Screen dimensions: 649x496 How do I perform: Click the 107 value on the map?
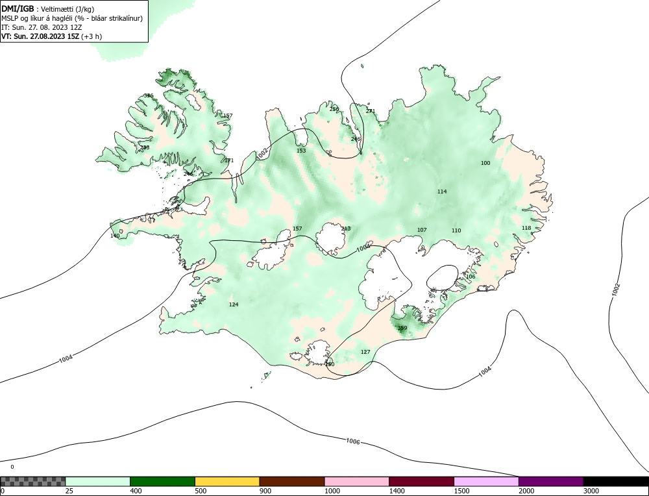[x=422, y=230]
